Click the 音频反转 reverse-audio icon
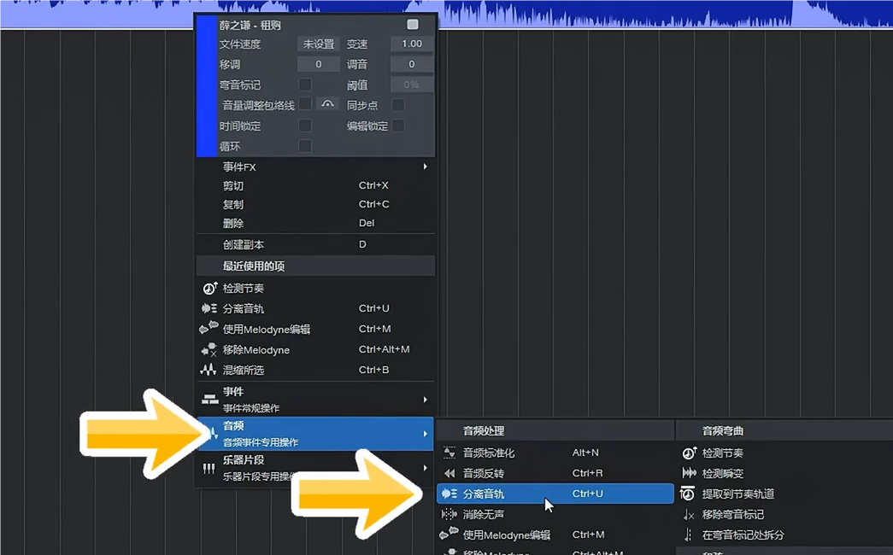 click(450, 473)
